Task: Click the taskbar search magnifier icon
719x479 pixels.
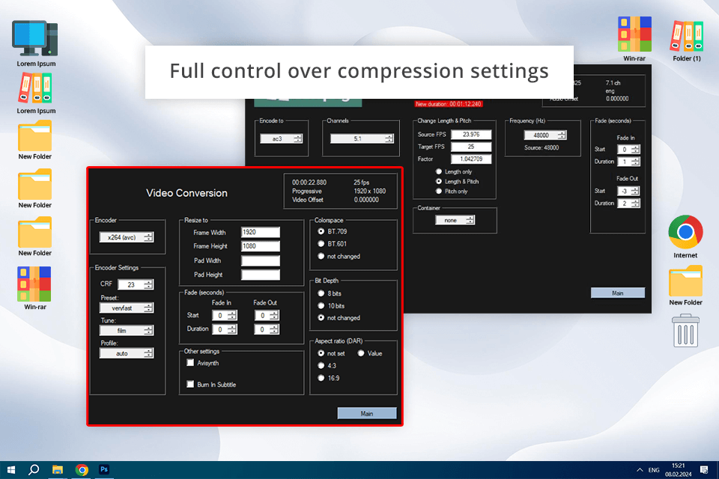Action: 34,469
